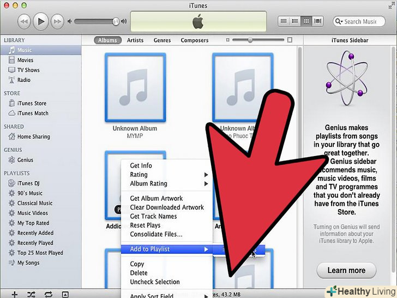Click the Learn more button
The width and height of the screenshot is (397, 298).
pyautogui.click(x=346, y=270)
